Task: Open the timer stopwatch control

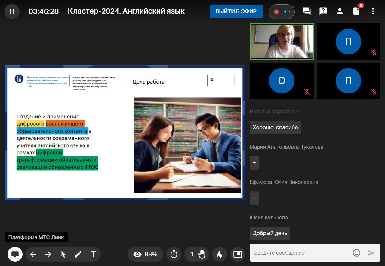Action: pyautogui.click(x=174, y=254)
